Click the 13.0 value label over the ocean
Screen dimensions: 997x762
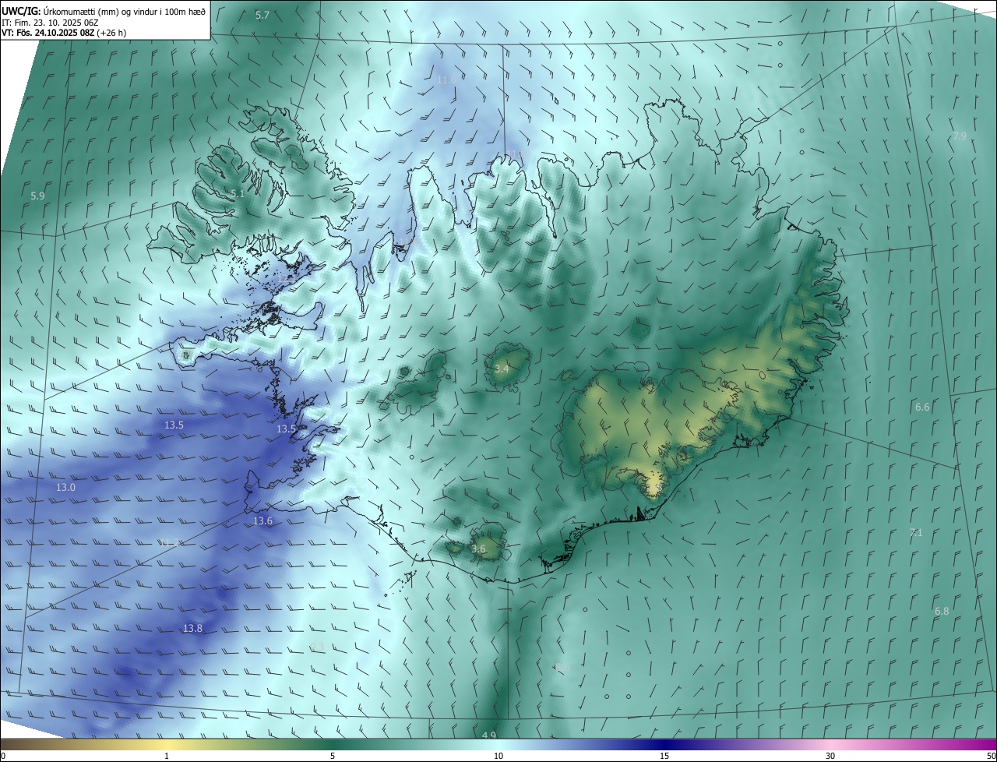[65, 487]
